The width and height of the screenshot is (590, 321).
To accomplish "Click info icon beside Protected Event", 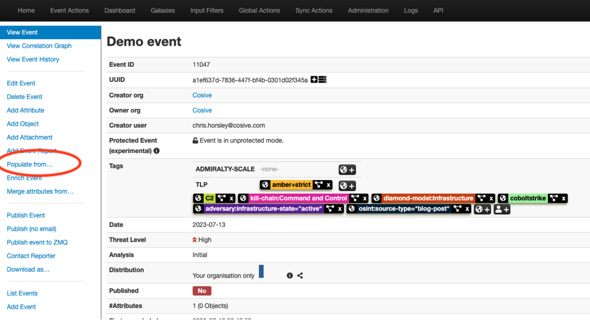I will [157, 151].
